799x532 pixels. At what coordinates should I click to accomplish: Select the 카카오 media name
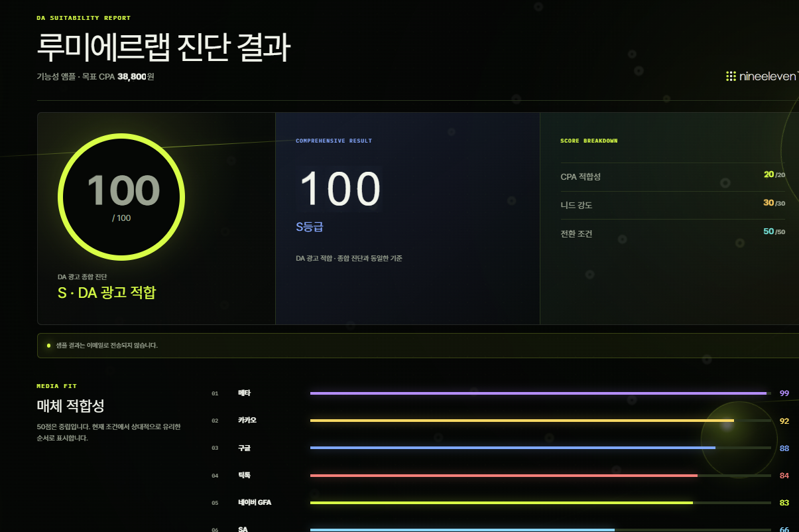pyautogui.click(x=247, y=421)
